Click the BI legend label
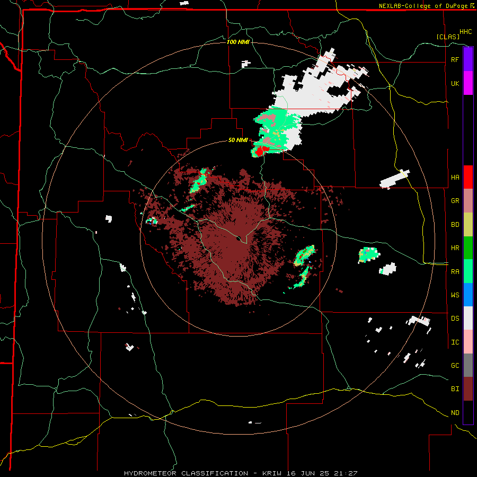Viewport: 477px width, 477px height. pos(455,389)
